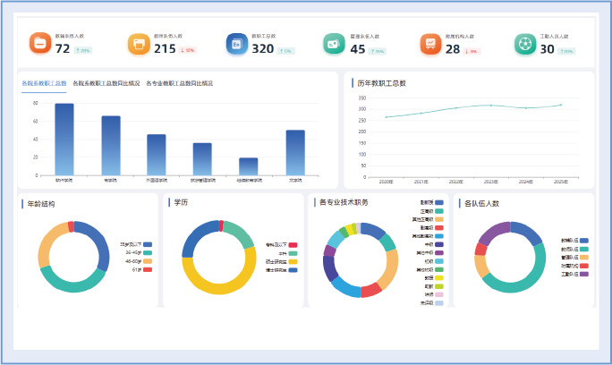Click the green icon beside the 45 count

tap(334, 43)
